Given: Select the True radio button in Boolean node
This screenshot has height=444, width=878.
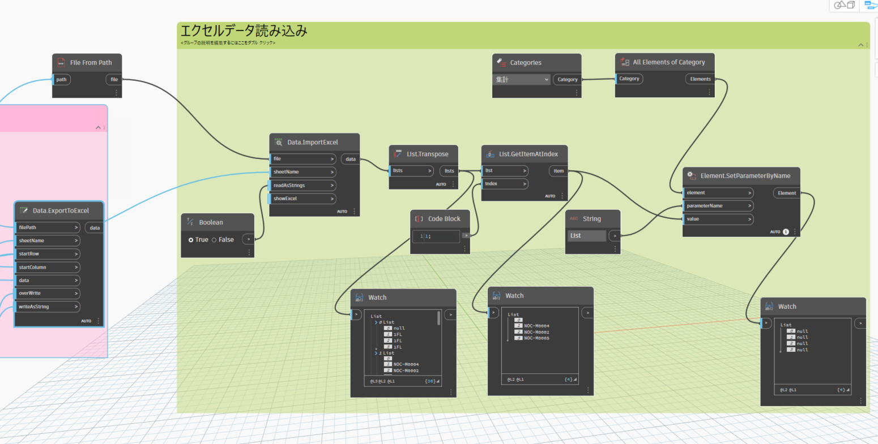Looking at the screenshot, I should pyautogui.click(x=191, y=239).
